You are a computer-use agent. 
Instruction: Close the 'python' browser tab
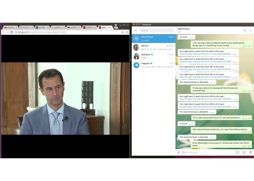click(x=64, y=27)
